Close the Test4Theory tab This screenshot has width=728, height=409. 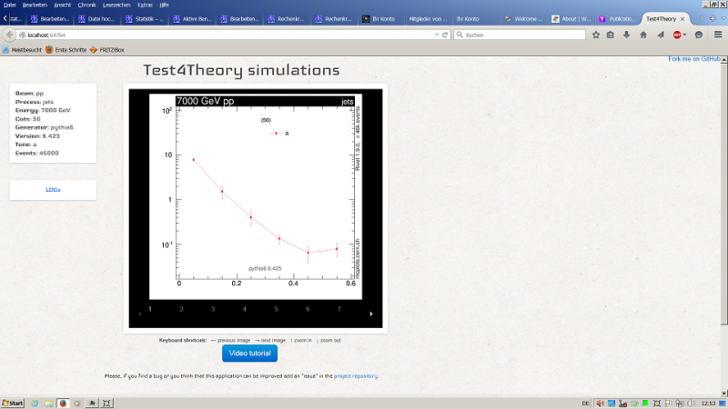click(x=682, y=19)
